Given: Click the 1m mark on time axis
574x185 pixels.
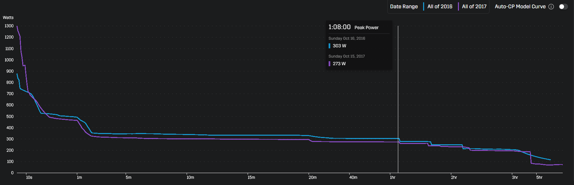Looking at the screenshot, I should (x=79, y=178).
